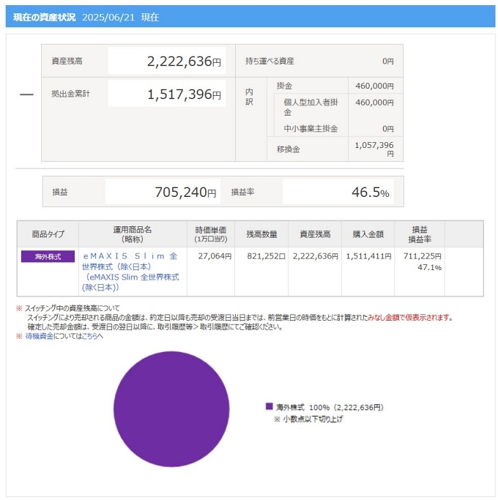
Task: Click the 持ち運べる資産 label
Action: 270,61
